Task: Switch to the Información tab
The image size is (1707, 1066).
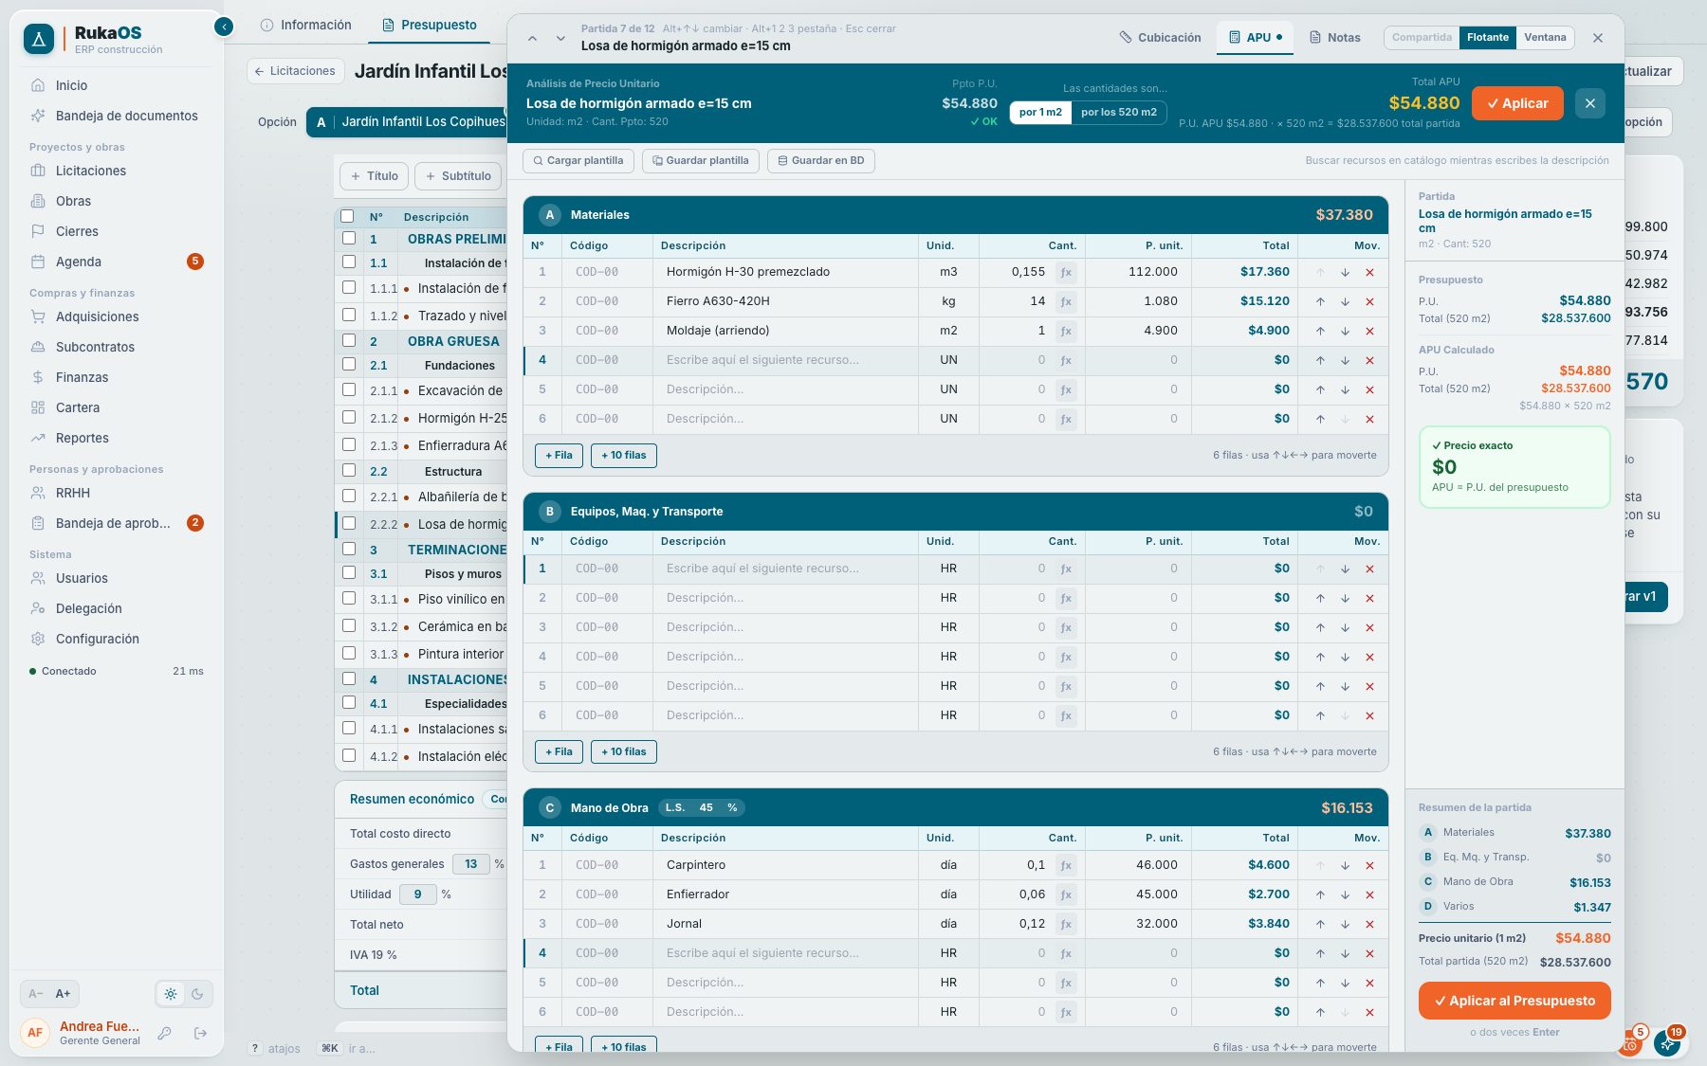Action: point(305,26)
